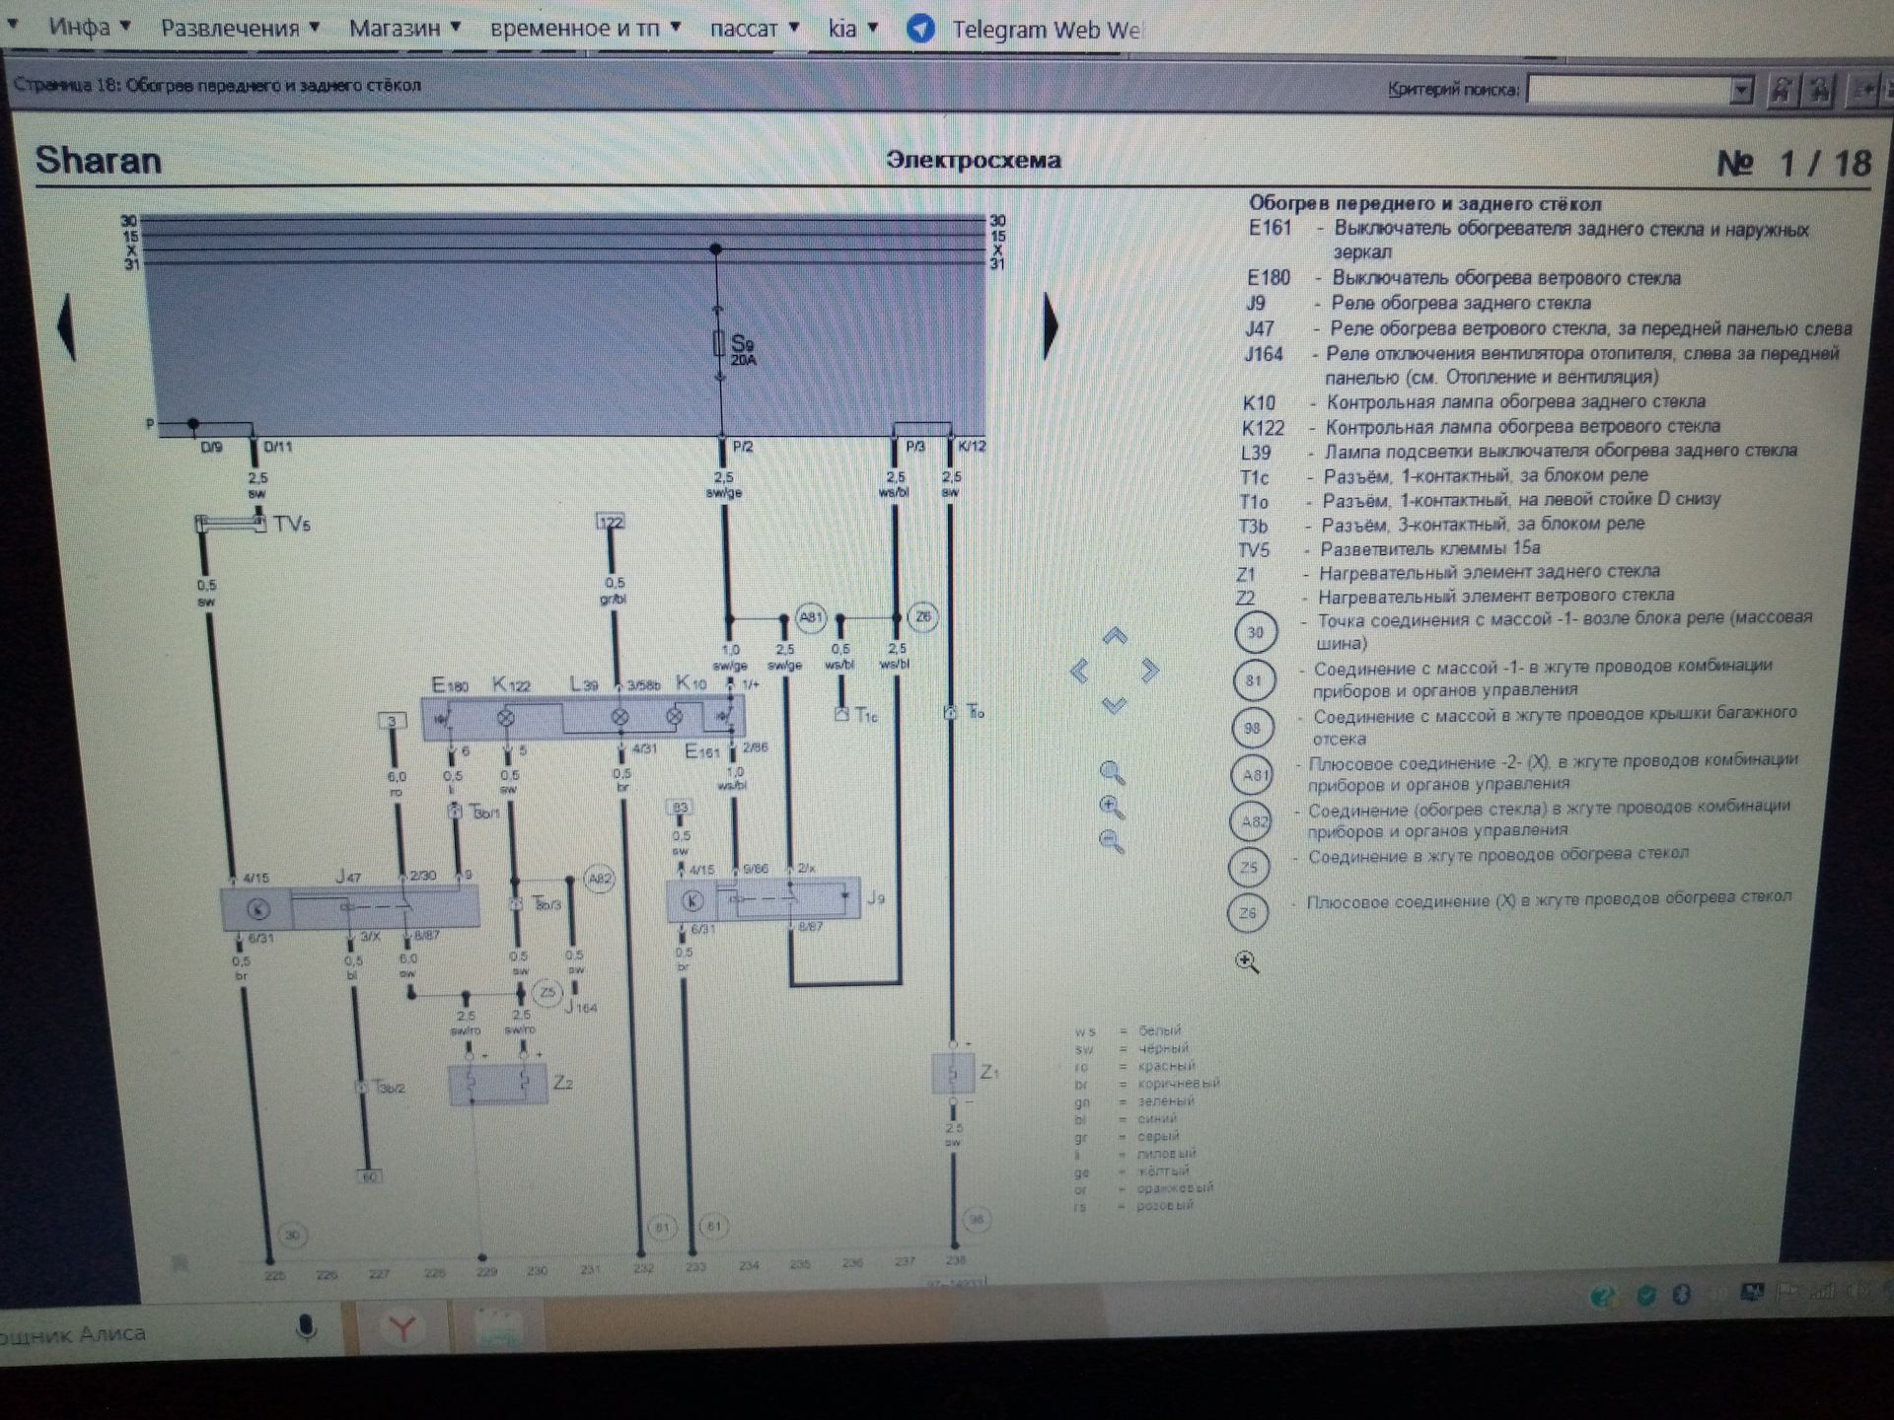
Task: Open the Развлечения bookmarks folder
Action: (240, 28)
